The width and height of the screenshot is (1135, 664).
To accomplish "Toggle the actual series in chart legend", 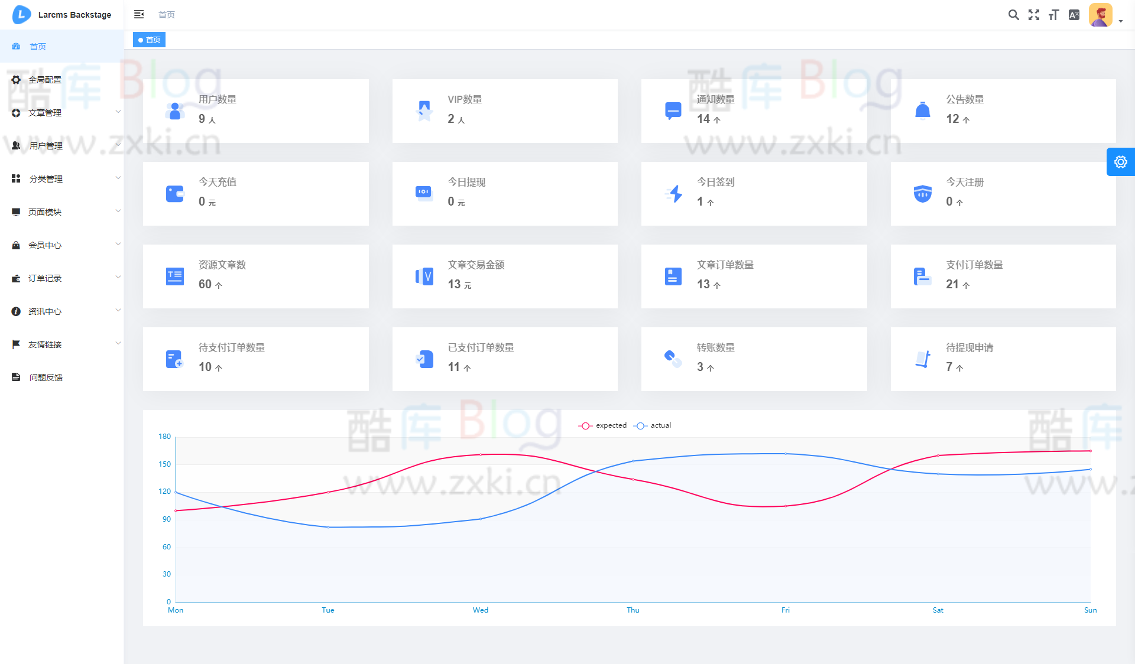I will (x=653, y=425).
